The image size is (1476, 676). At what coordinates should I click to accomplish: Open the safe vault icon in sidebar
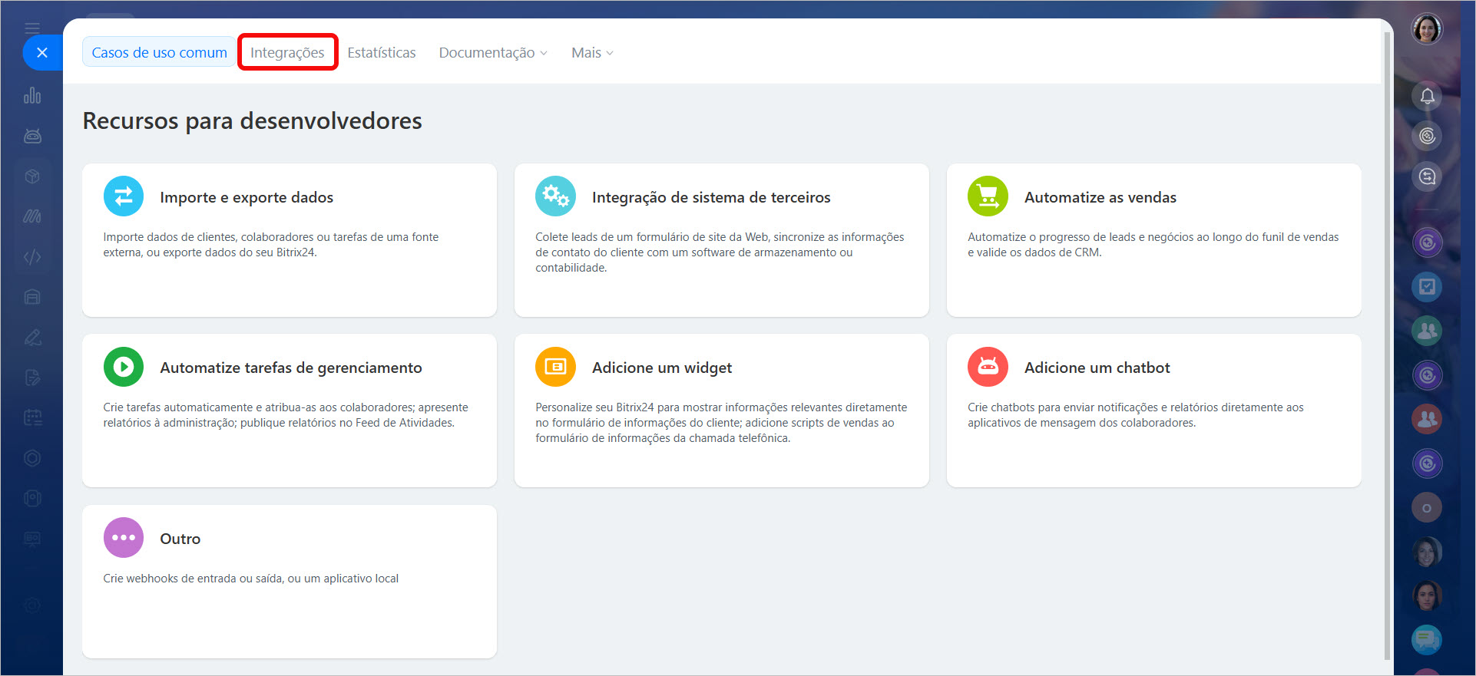point(32,498)
